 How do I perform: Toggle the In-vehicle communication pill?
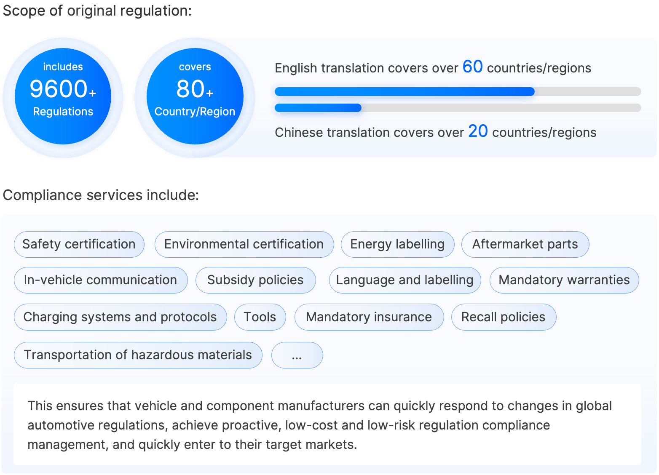tap(101, 280)
